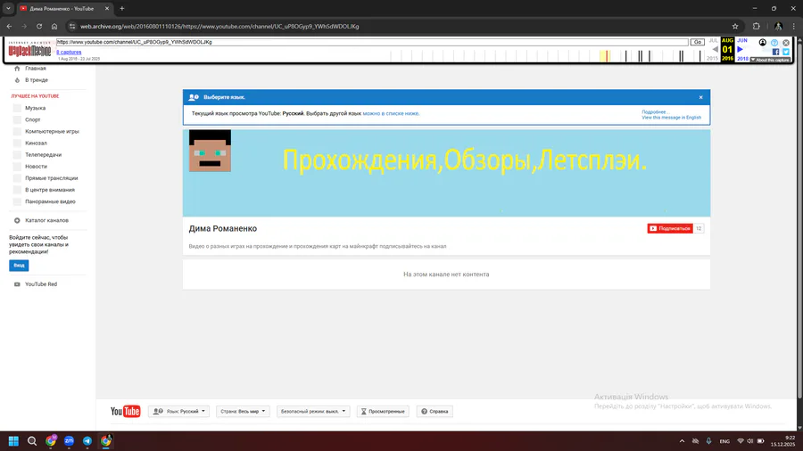Click Chrome address bar URL
The height and width of the screenshot is (451, 803).
coord(219,26)
